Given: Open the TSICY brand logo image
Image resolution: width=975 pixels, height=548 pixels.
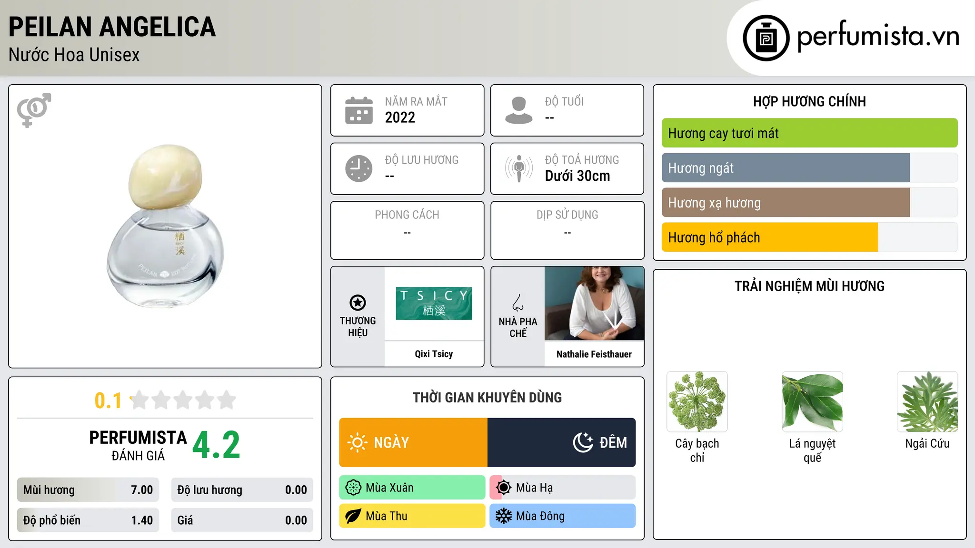Looking at the screenshot, I should click(434, 303).
